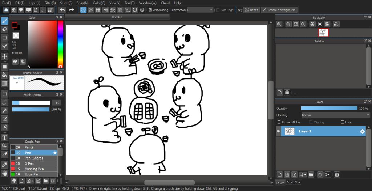The height and width of the screenshot is (191, 372).
Task: Select the Move tool
Action: [x=4, y=56]
